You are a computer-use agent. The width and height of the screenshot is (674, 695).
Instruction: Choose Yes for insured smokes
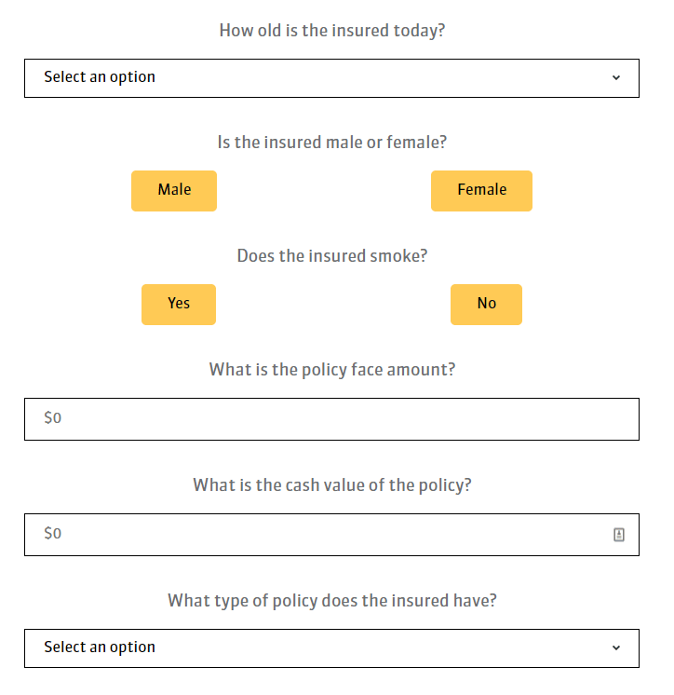[179, 304]
